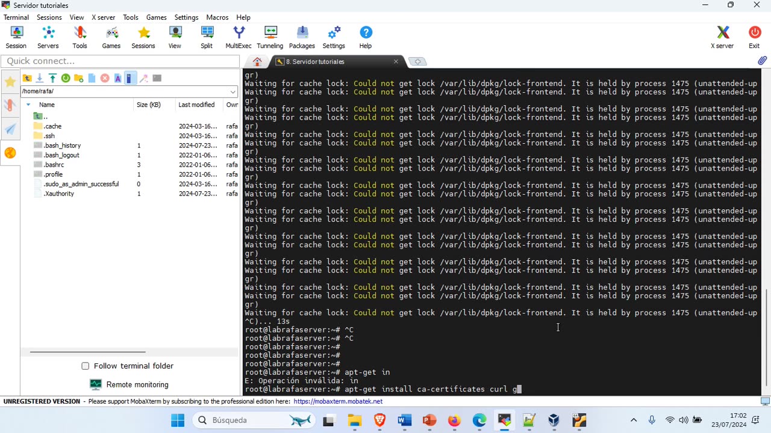Open the Terminal menu
The image size is (771, 433).
point(16,17)
